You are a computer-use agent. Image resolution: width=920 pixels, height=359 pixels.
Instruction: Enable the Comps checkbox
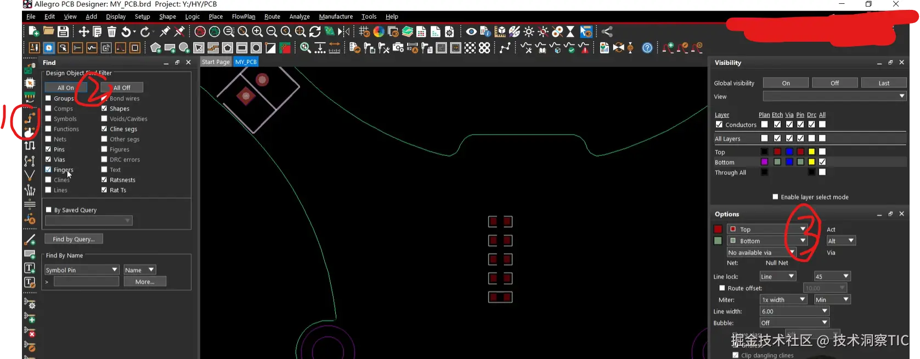coord(48,109)
